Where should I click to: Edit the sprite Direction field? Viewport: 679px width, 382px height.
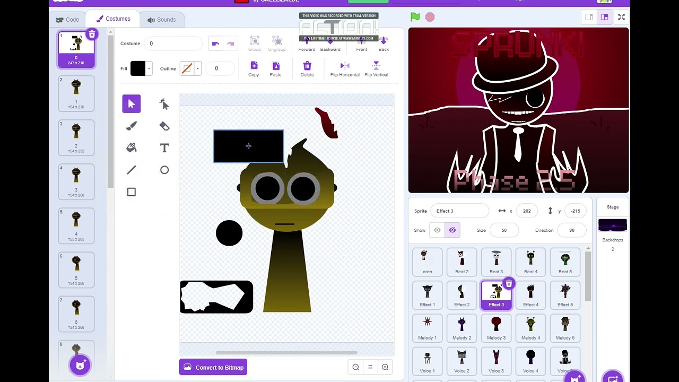coord(572,230)
